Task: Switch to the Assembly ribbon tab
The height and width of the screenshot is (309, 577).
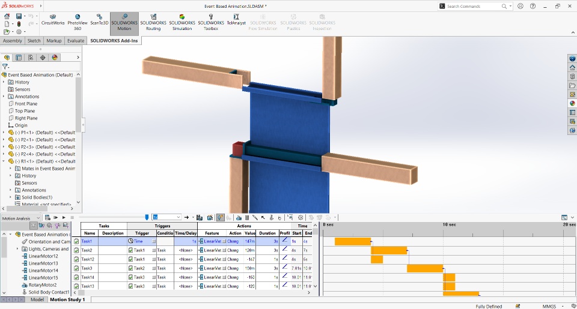Action: click(13, 41)
